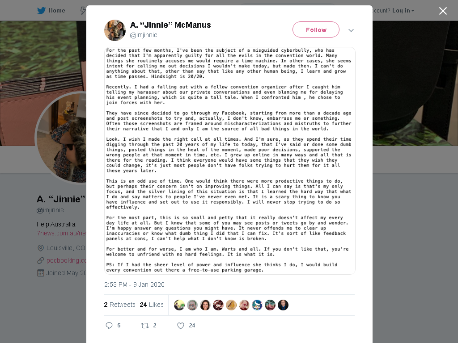The image size is (458, 343).
Task: Open the 7news.com.au bio link
Action: tap(61, 233)
